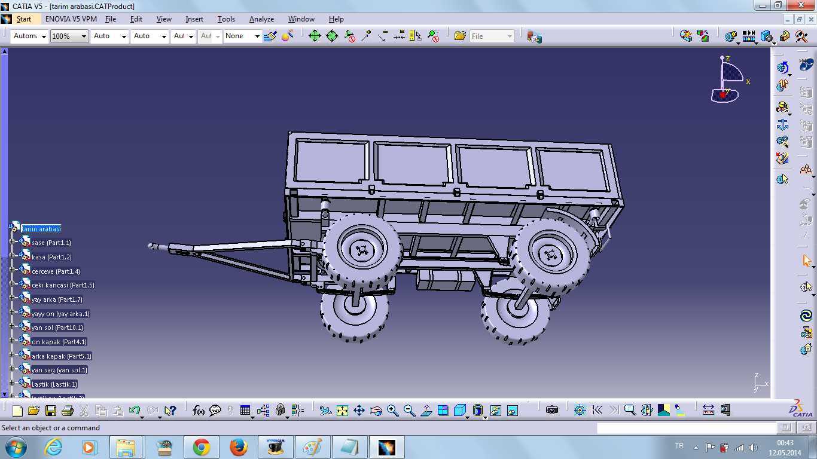Screen dimensions: 817x459
Task: Select the Measure Between tool
Action: 708,411
